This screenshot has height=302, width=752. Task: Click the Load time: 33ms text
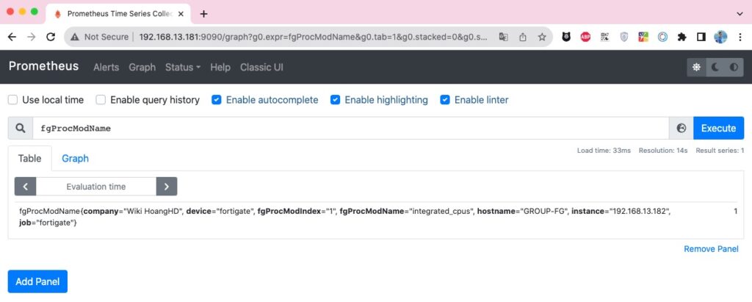click(x=604, y=151)
